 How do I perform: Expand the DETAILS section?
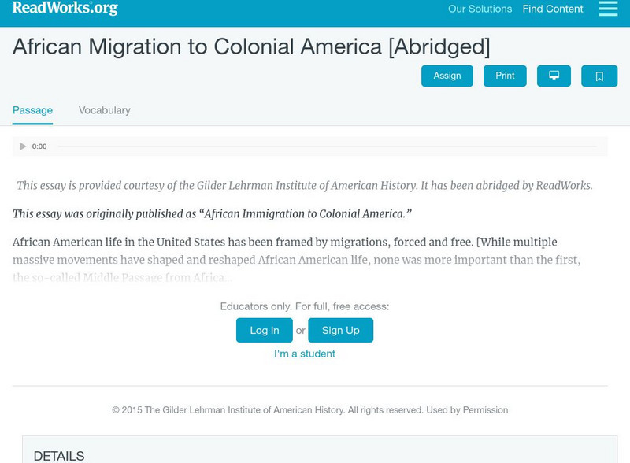click(x=59, y=456)
